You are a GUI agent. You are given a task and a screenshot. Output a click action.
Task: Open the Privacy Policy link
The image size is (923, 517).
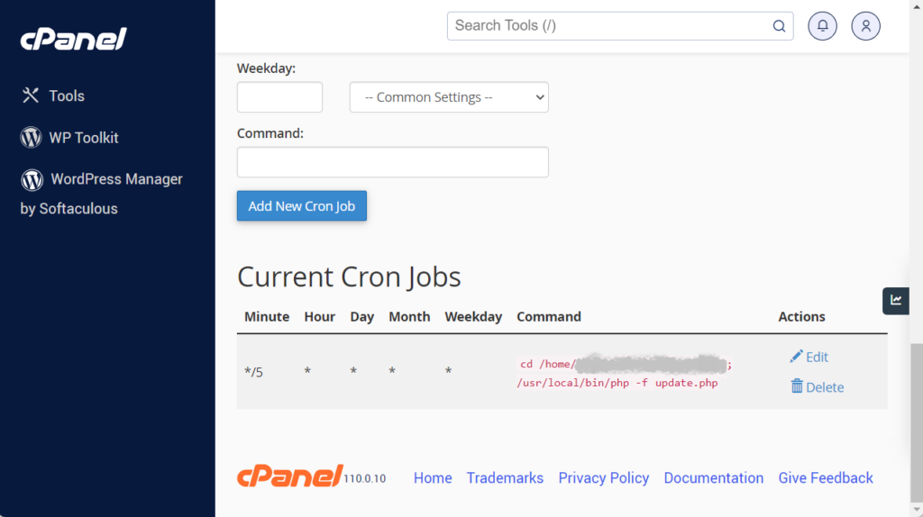(604, 478)
